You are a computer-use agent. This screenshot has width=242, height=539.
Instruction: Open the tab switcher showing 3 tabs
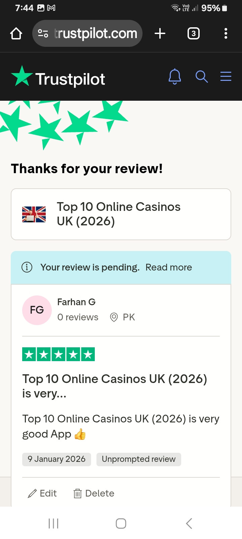[193, 33]
